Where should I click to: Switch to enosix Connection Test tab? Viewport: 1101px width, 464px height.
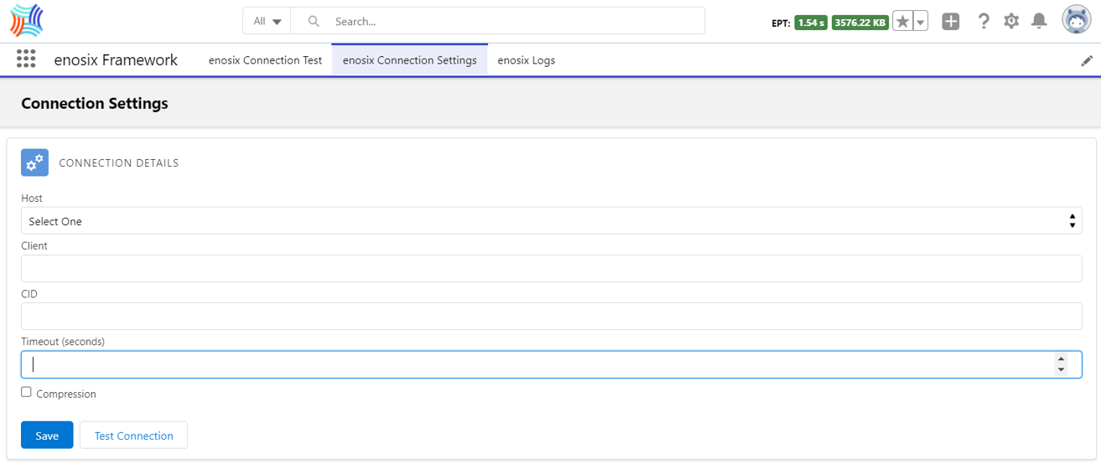coord(265,60)
